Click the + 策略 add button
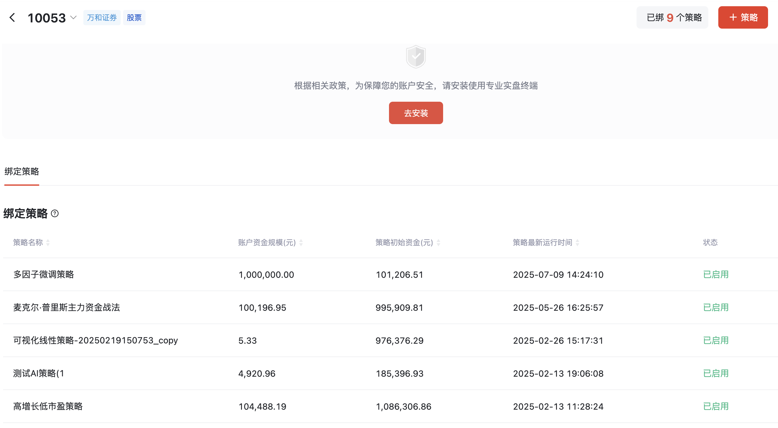Image resolution: width=778 pixels, height=428 pixels. coord(743,17)
